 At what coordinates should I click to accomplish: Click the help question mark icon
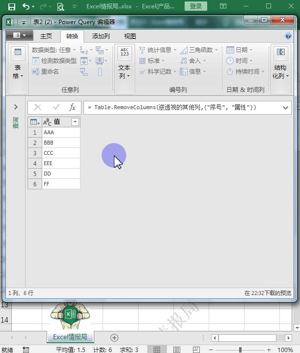288,36
